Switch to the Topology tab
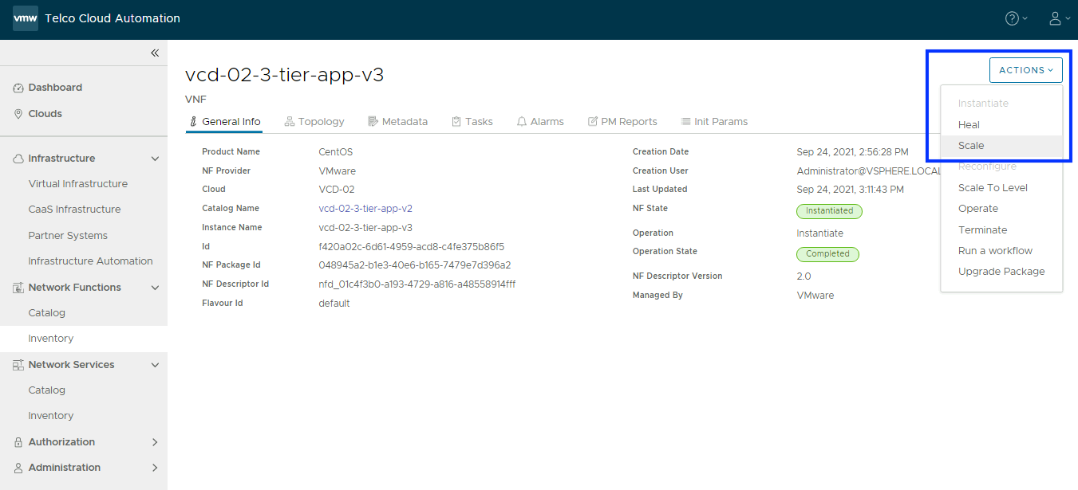The image size is (1078, 490). point(314,122)
